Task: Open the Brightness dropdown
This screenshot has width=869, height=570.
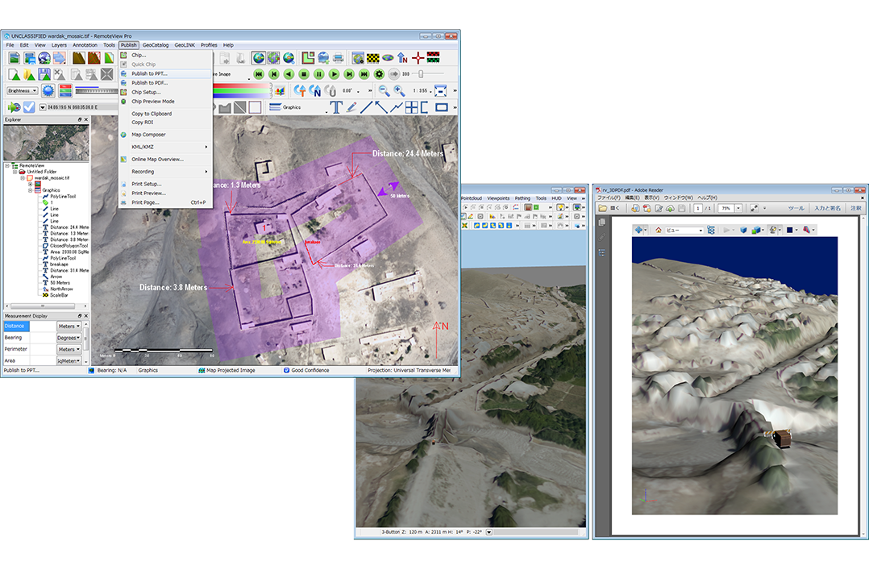Action: 23,91
